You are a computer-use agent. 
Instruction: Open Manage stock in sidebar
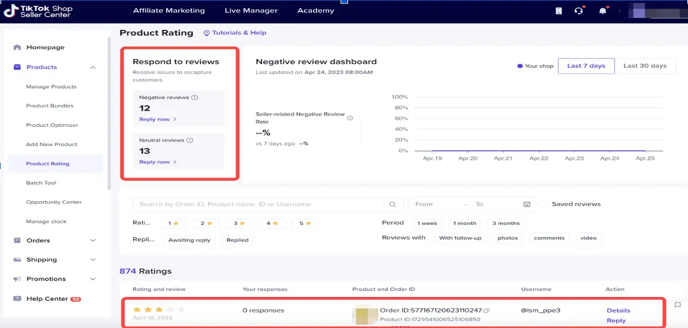tap(46, 222)
